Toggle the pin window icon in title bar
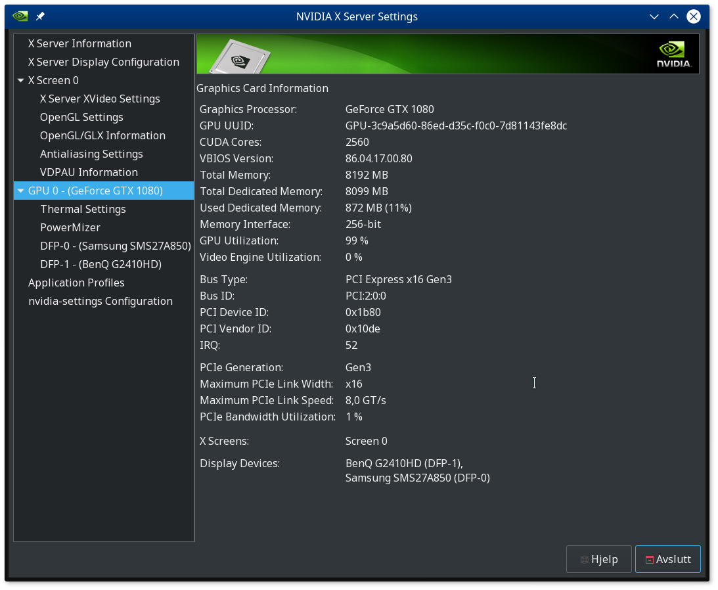The height and width of the screenshot is (590, 718). point(40,16)
